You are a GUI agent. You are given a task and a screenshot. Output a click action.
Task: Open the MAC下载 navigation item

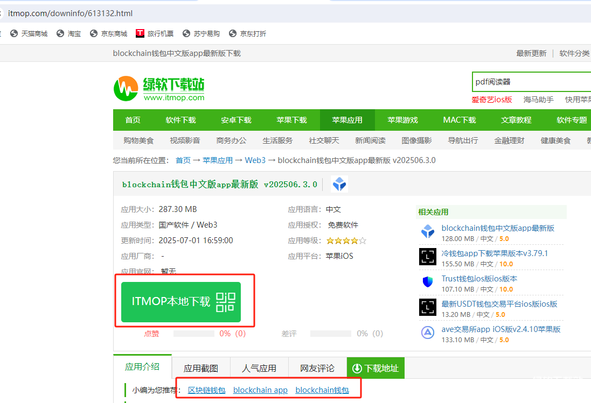point(460,120)
